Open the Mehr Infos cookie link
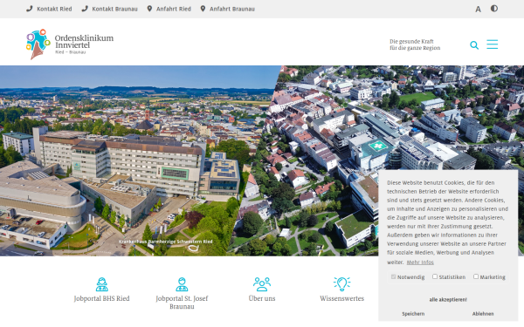Image resolution: width=524 pixels, height=327 pixels. 420,262
